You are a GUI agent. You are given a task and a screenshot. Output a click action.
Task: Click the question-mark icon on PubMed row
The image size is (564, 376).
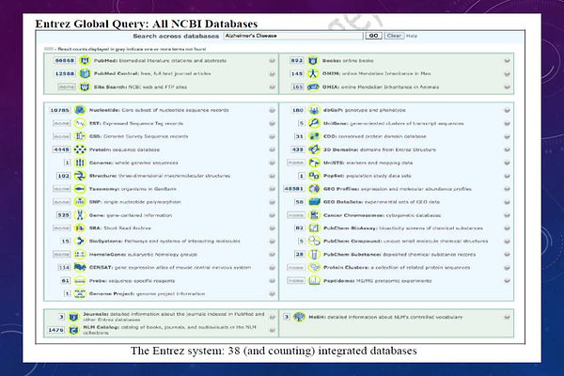tap(273, 61)
